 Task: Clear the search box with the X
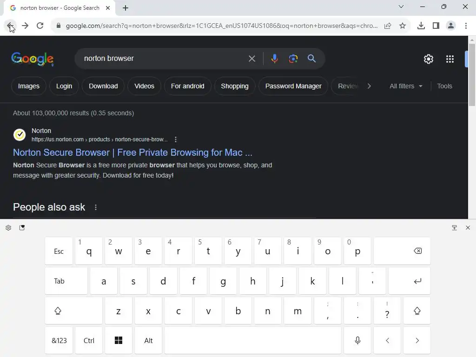(x=252, y=59)
